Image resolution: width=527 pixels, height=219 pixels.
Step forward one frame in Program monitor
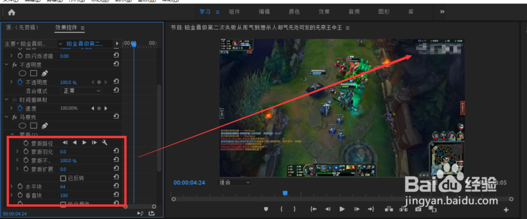[357, 209]
